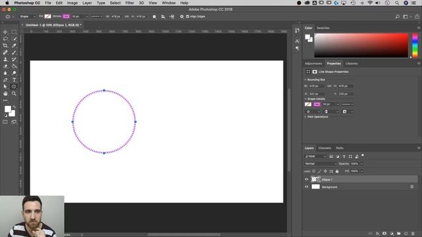
Task: Hide the Ellipse 1 layer
Action: tap(306, 179)
